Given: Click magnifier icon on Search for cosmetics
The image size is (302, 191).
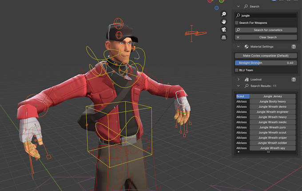Looking at the screenshot, I should 238,30.
